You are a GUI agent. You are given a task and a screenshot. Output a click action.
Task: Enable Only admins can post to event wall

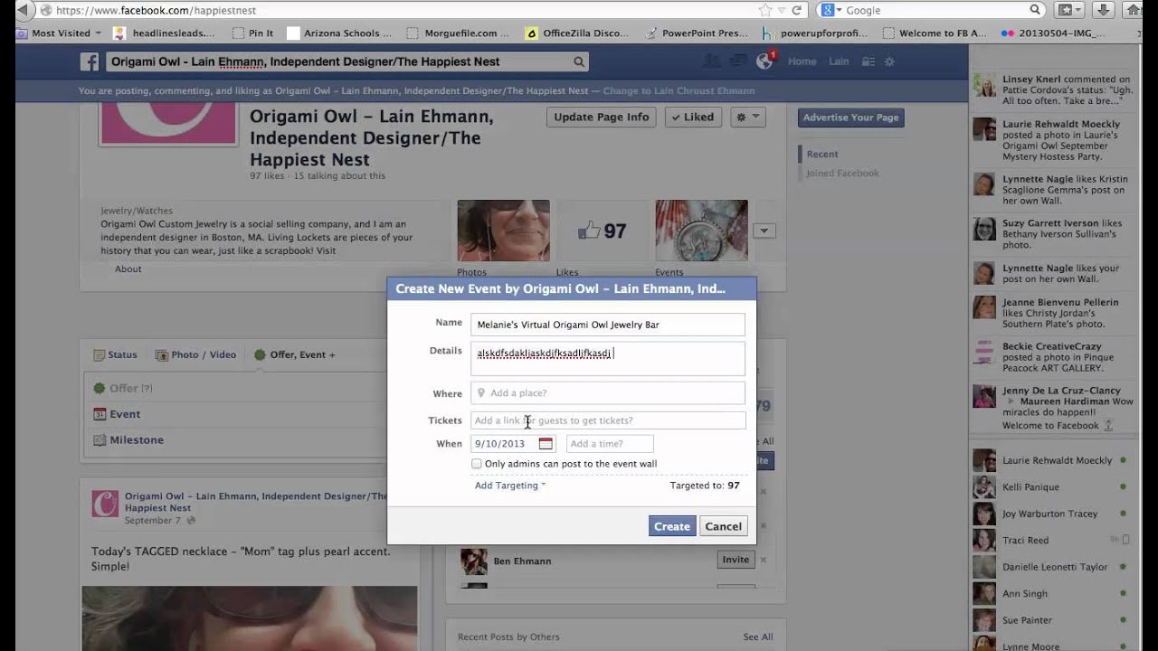pos(477,464)
